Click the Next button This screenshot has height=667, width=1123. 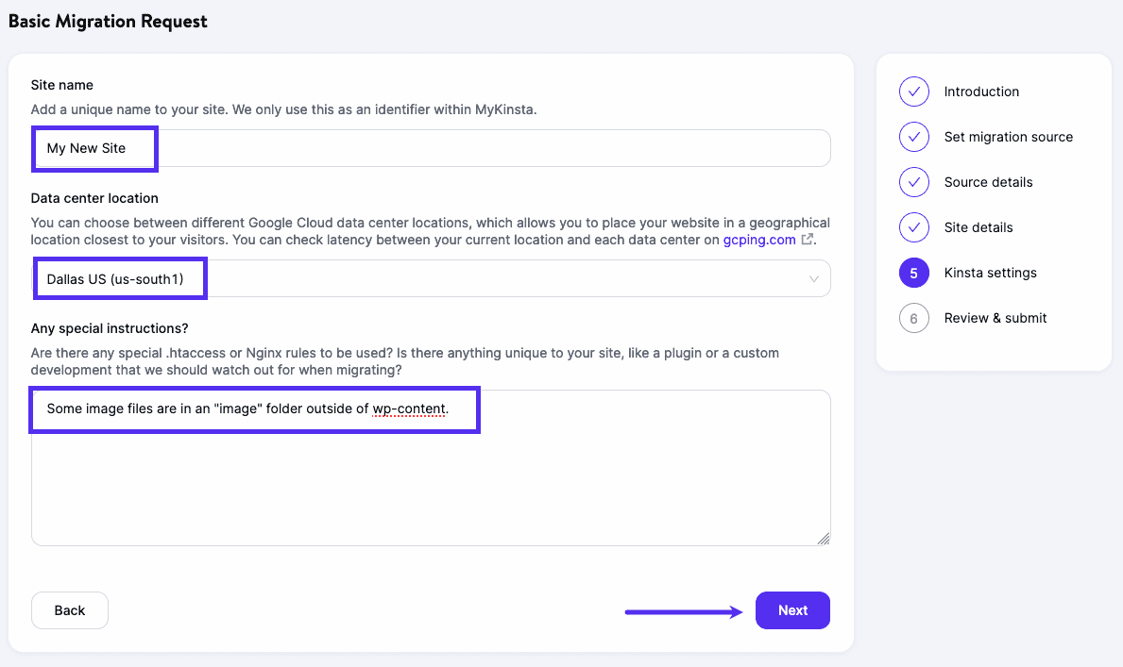click(x=792, y=610)
